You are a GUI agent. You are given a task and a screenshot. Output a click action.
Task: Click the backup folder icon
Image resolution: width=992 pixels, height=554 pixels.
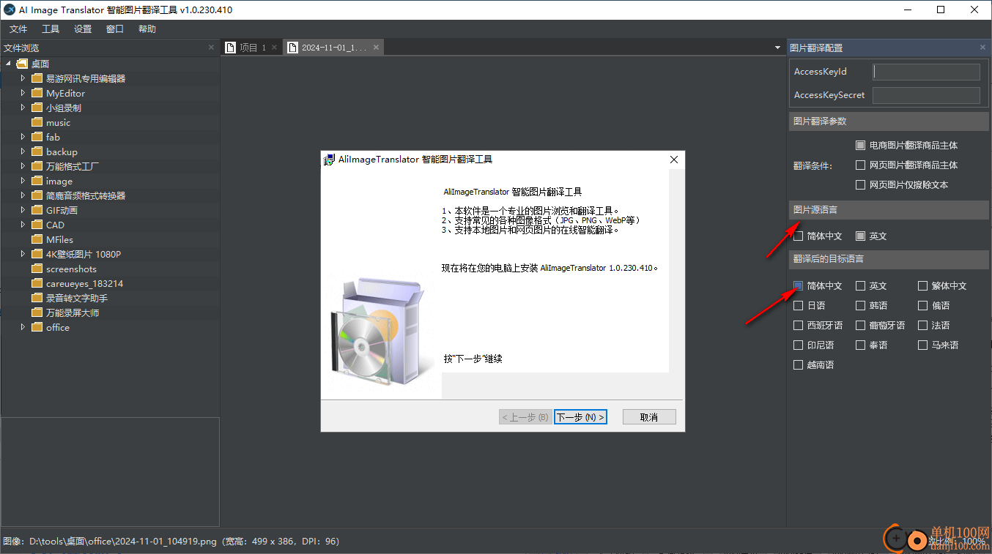click(37, 151)
